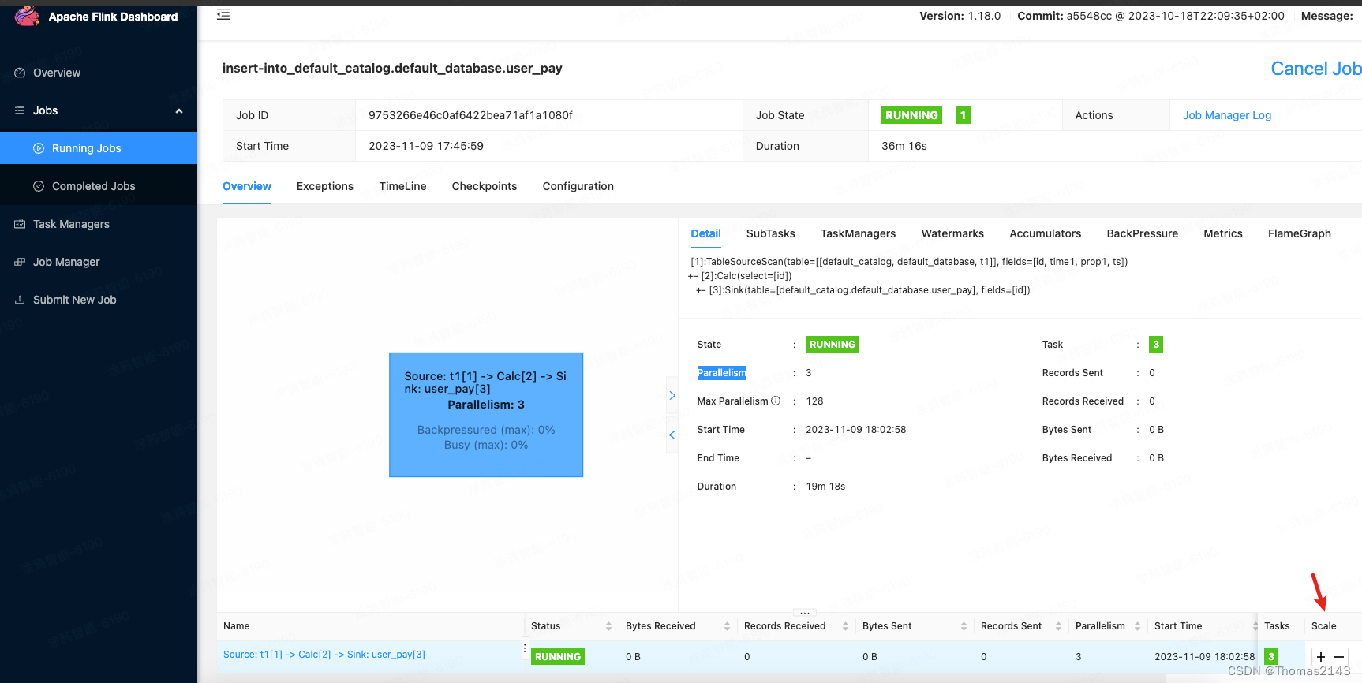Click the job title insert-into user_pay

pyautogui.click(x=392, y=69)
